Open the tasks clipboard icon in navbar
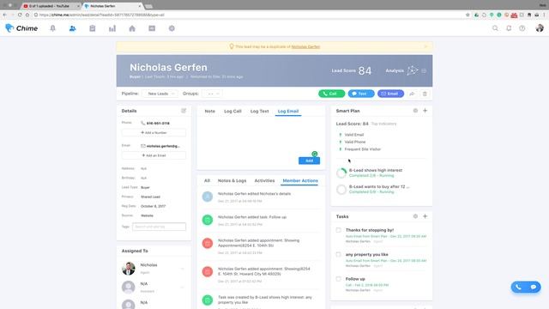 (93, 28)
